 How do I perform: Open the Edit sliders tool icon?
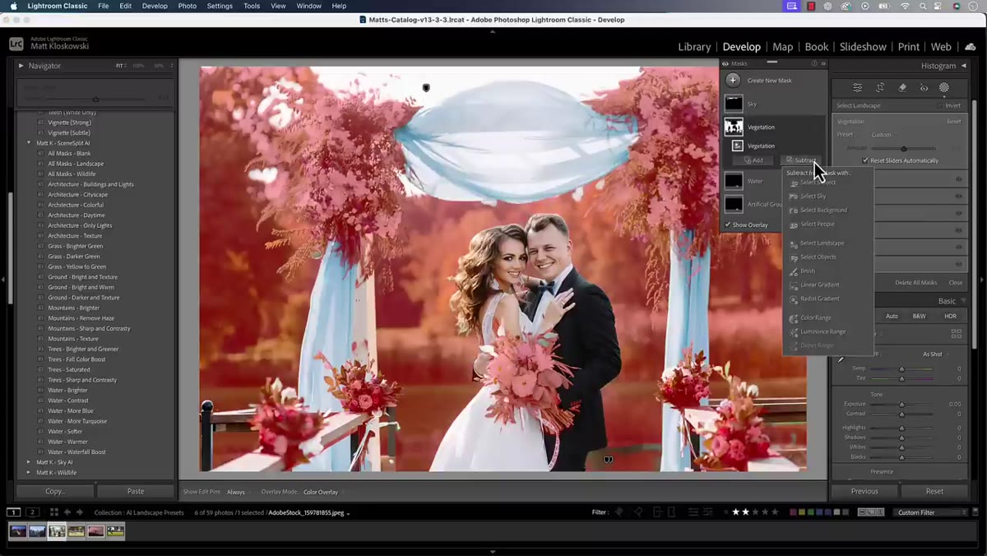858,87
